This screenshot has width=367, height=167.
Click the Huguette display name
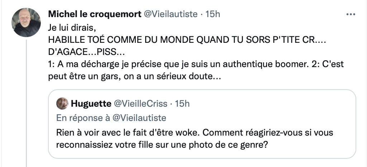[x=91, y=104]
